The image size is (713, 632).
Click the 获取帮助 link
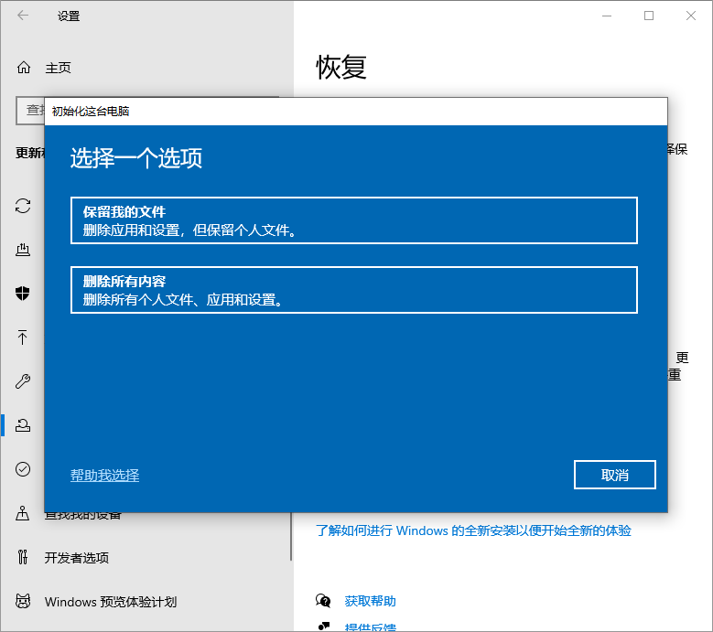[x=370, y=601]
